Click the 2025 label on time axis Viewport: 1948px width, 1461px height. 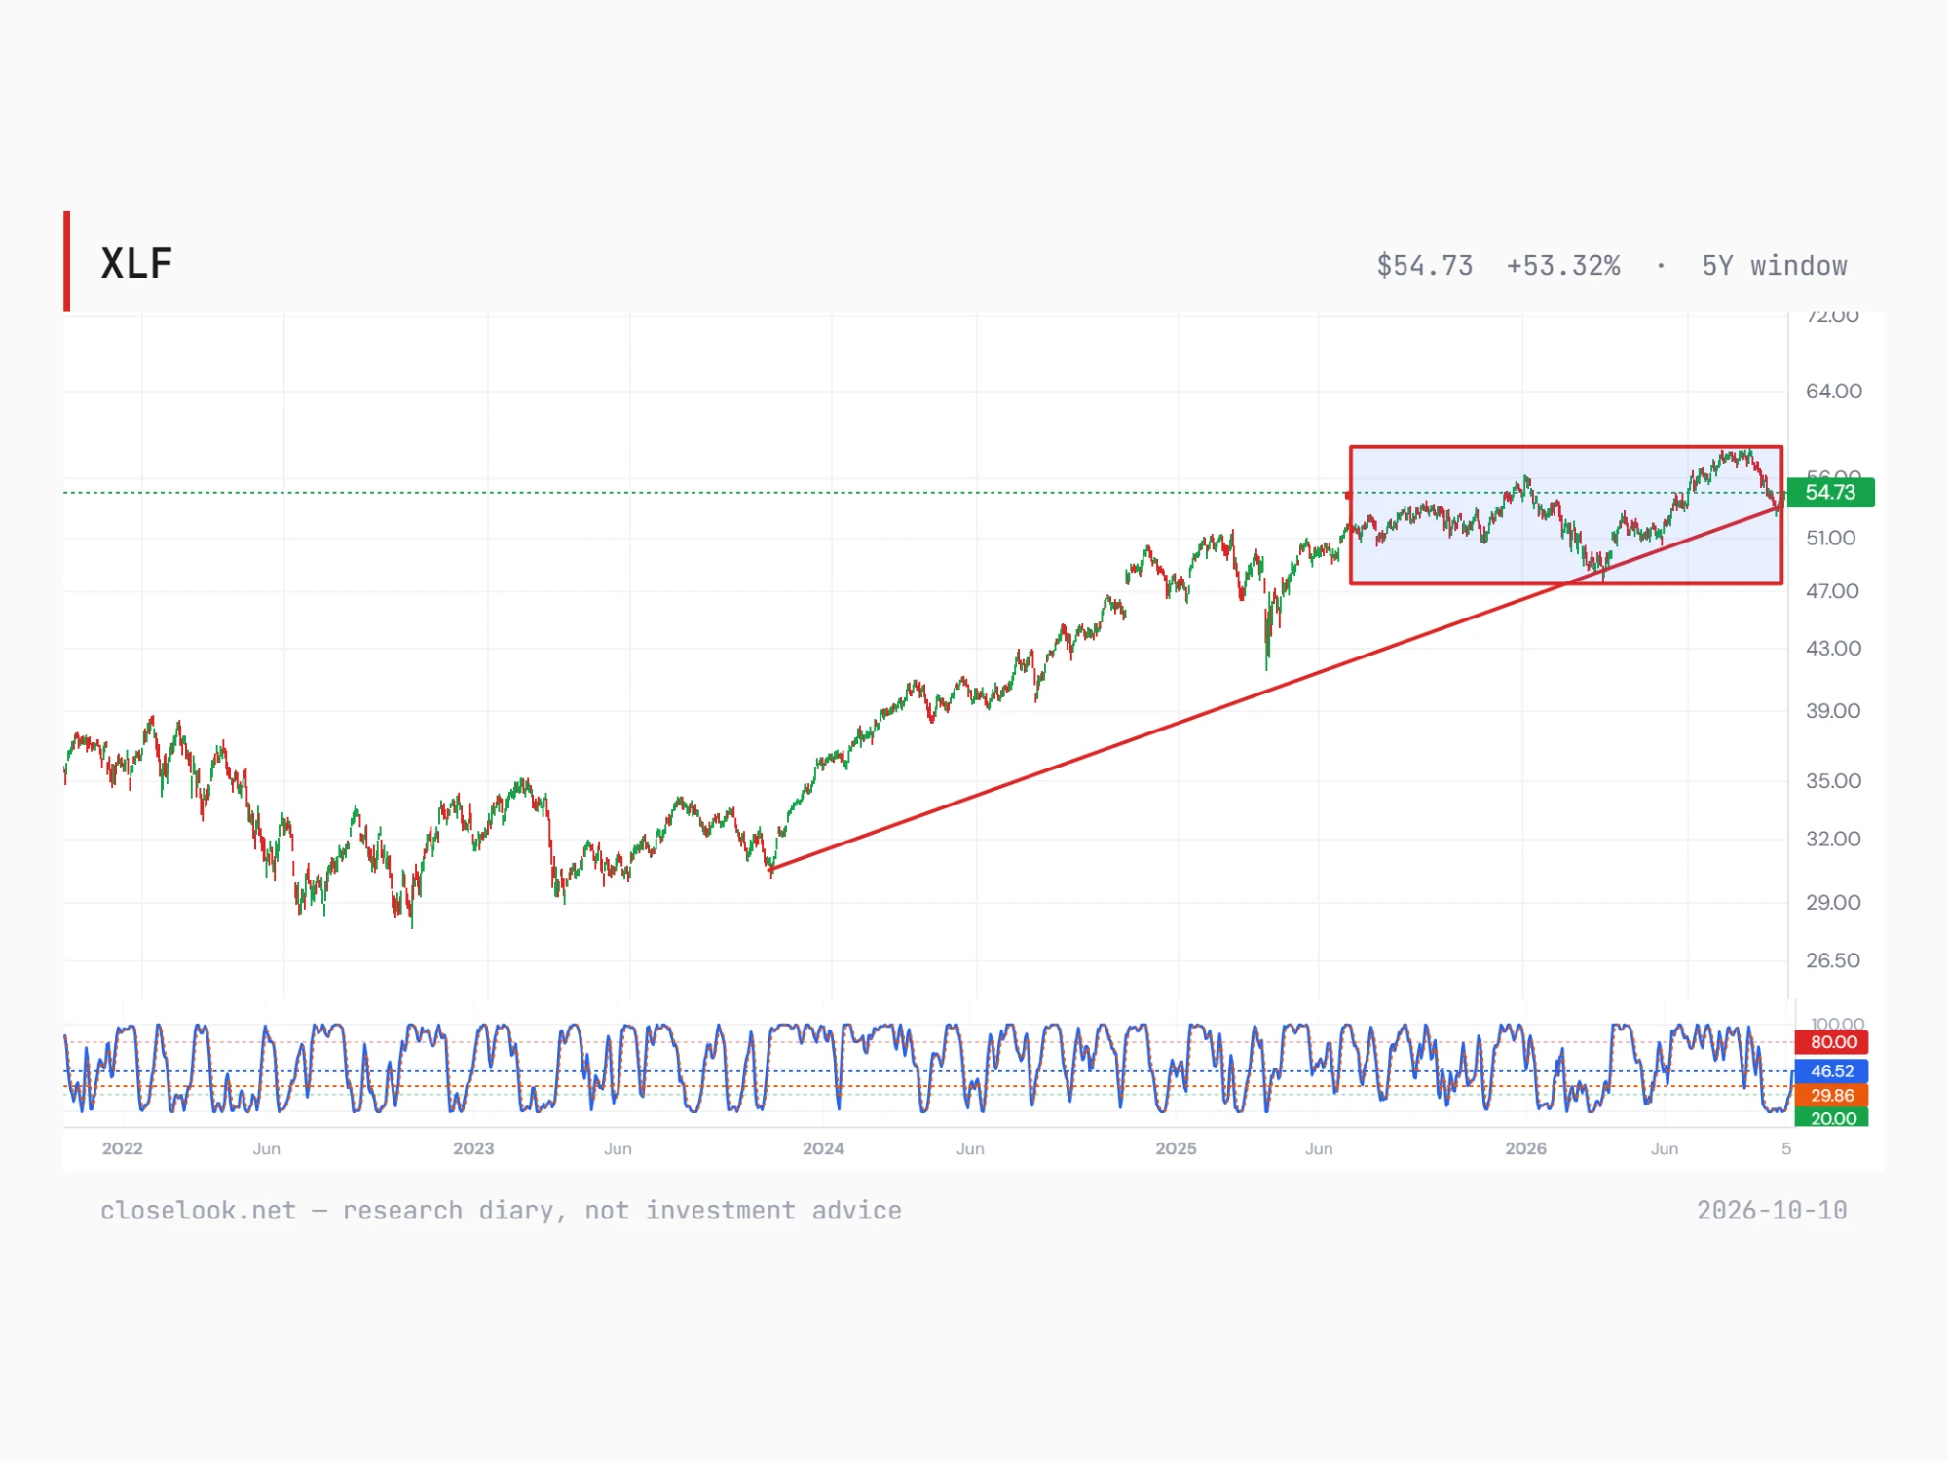click(1177, 1149)
